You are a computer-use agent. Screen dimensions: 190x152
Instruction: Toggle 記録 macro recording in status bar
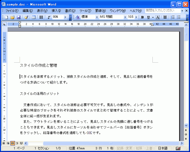coord(120,148)
